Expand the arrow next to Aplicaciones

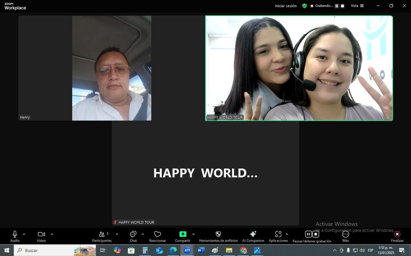tap(287, 234)
